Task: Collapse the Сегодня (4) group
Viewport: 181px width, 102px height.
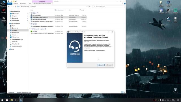Action: 30,13
